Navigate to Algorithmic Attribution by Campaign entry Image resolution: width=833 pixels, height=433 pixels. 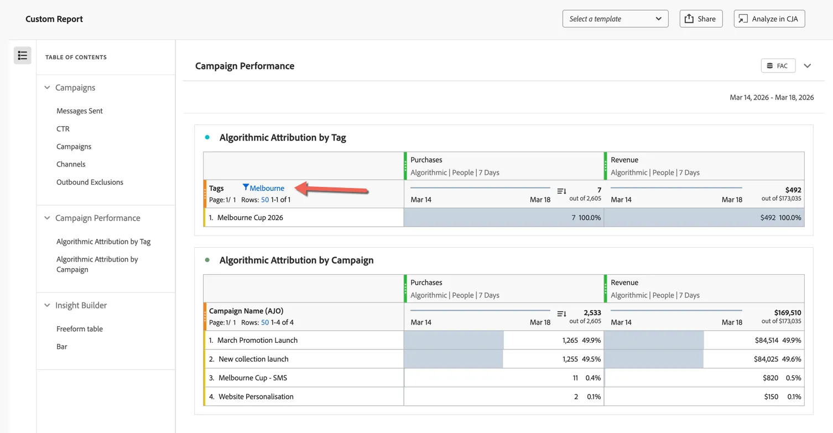click(97, 264)
